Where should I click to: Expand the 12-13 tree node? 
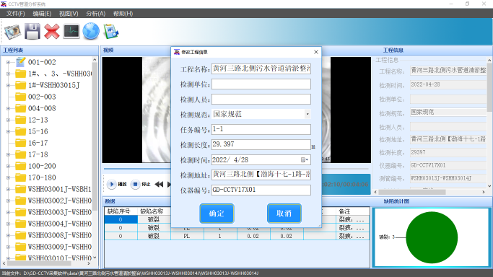[x=8, y=120]
